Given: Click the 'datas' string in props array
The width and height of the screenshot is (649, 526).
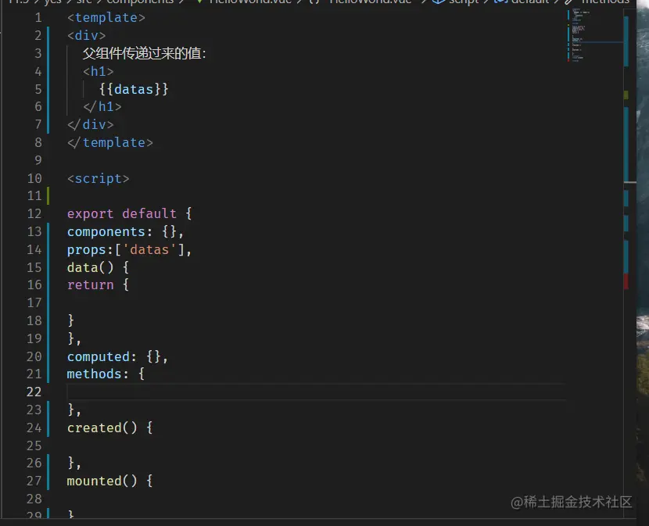Looking at the screenshot, I should tap(149, 249).
